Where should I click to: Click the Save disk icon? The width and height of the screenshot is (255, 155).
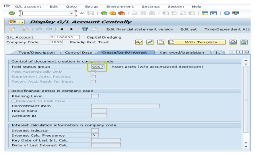91,13
